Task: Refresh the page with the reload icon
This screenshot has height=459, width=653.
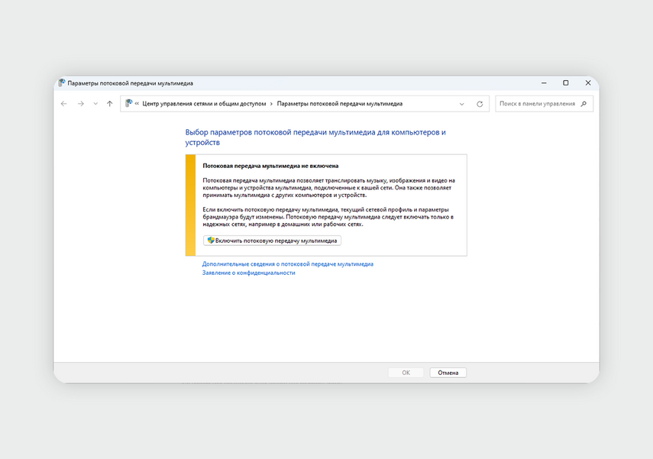Action: click(x=480, y=104)
